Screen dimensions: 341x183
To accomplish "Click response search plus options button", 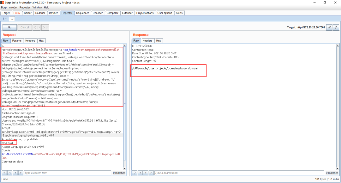I will tap(146, 173).
